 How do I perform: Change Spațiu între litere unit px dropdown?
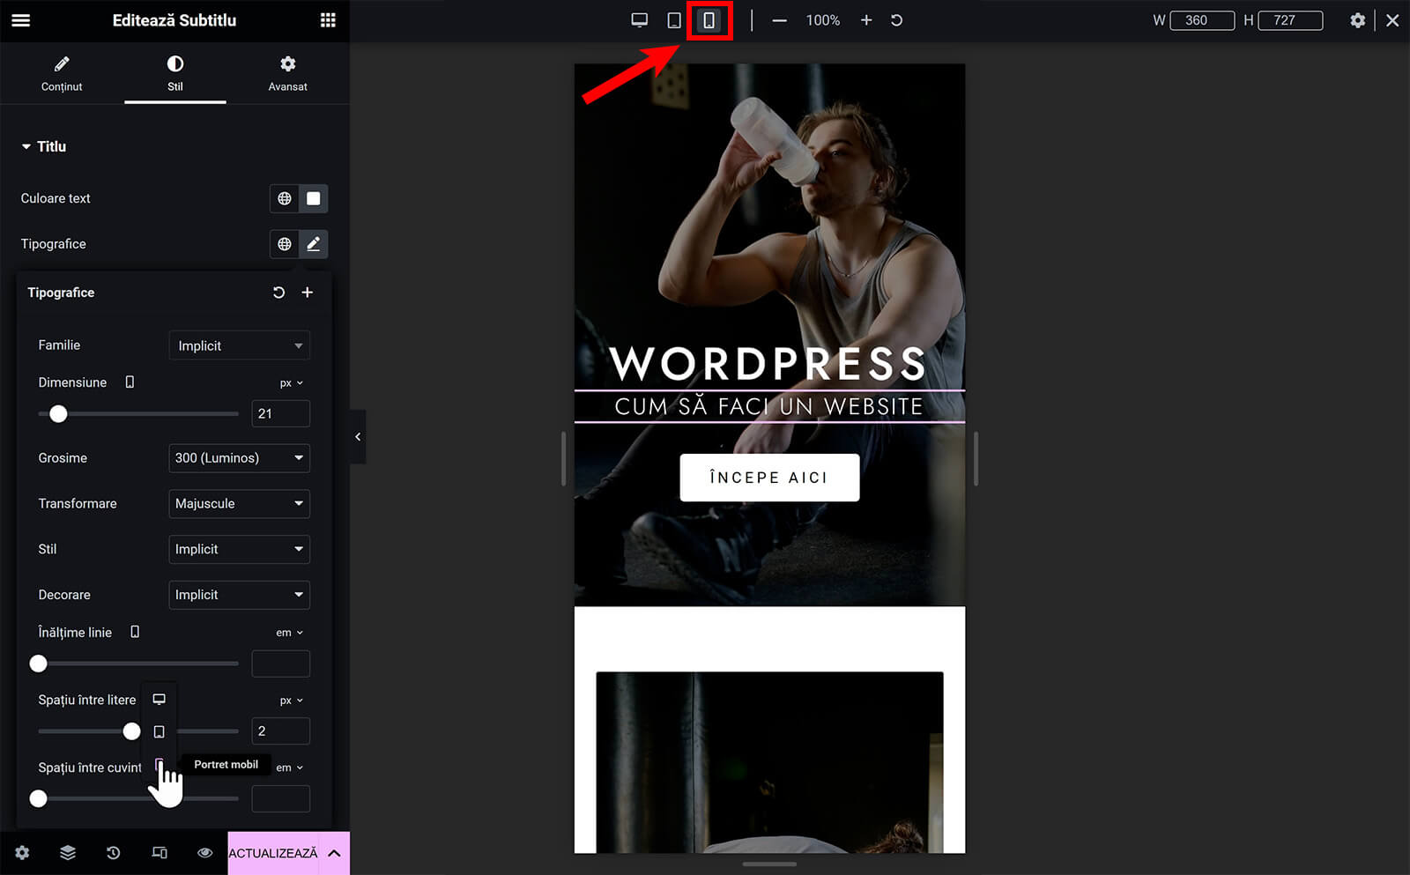click(292, 701)
